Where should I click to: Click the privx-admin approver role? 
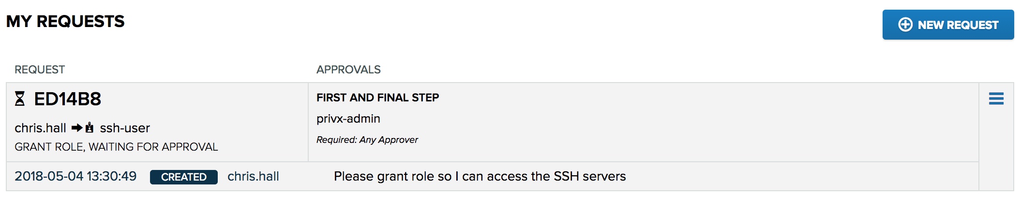348,119
